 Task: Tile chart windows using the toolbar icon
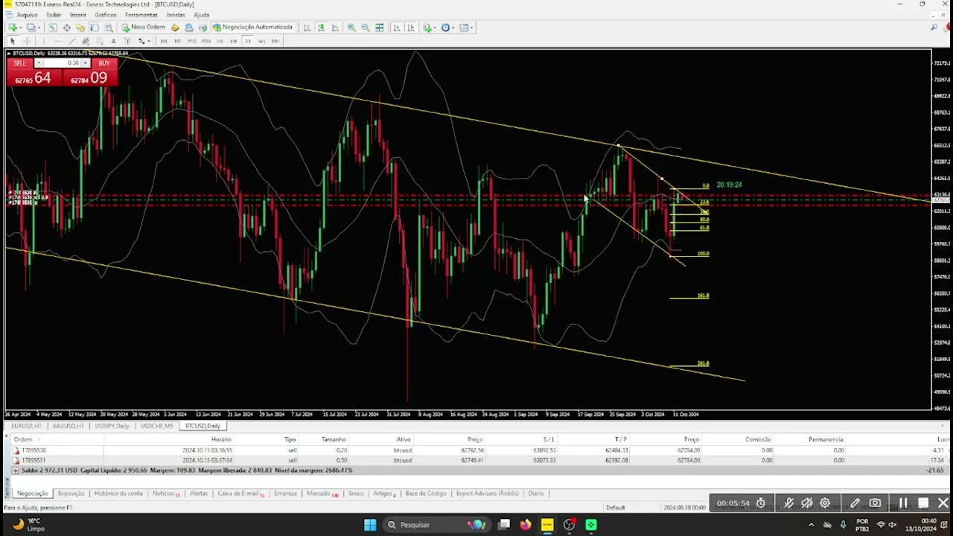(x=380, y=28)
